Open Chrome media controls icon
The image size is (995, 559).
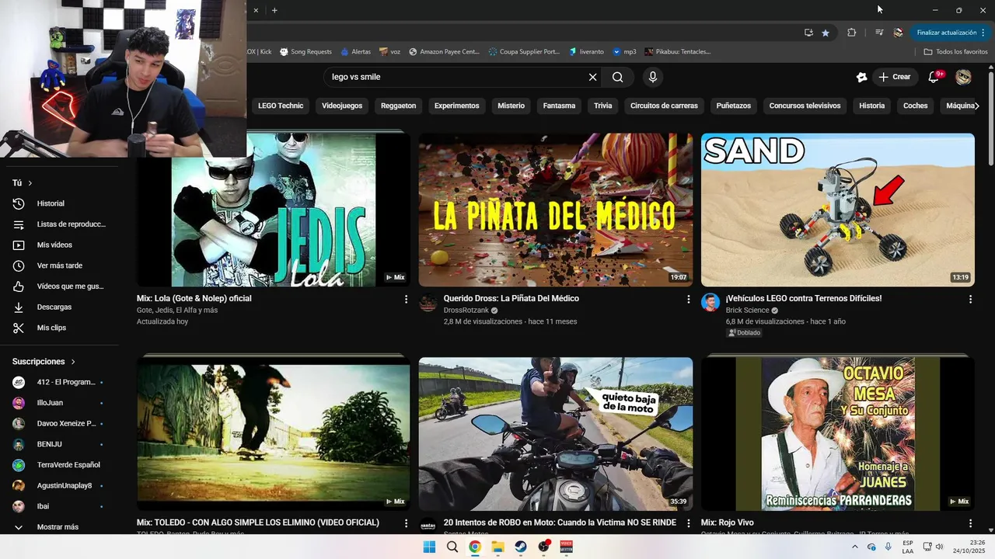[x=879, y=33]
